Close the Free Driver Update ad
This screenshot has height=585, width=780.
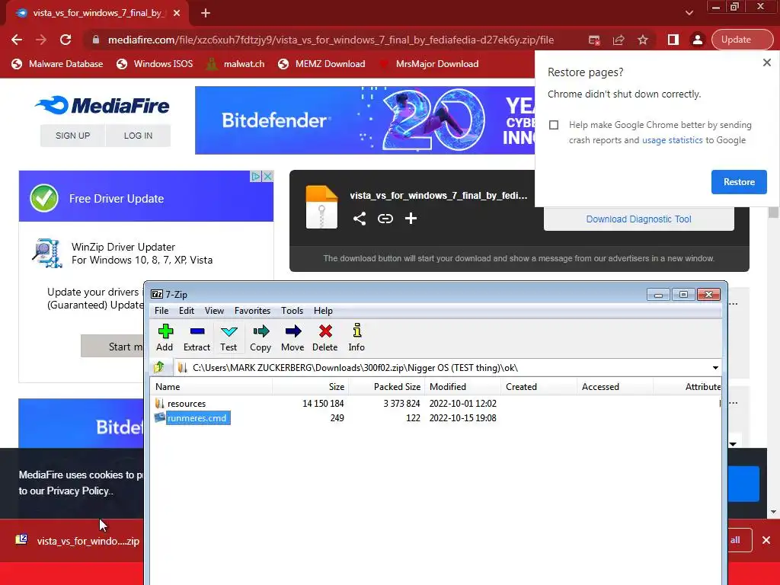[267, 176]
